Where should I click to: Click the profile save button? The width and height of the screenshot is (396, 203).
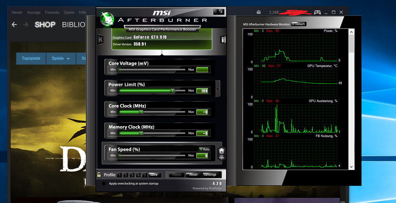pyautogui.click(x=154, y=174)
